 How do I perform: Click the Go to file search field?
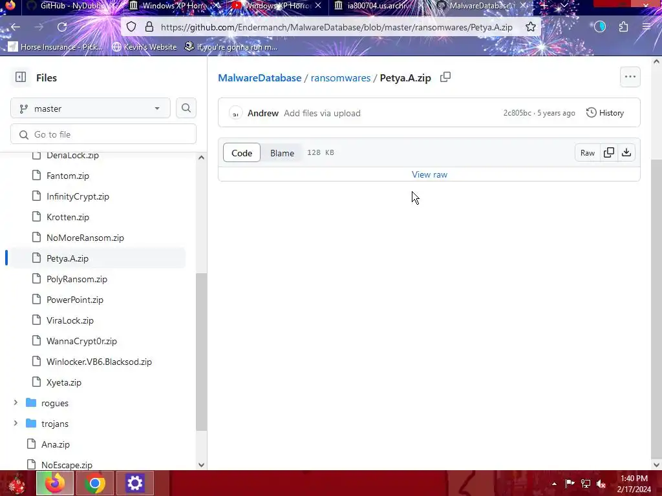pyautogui.click(x=103, y=134)
